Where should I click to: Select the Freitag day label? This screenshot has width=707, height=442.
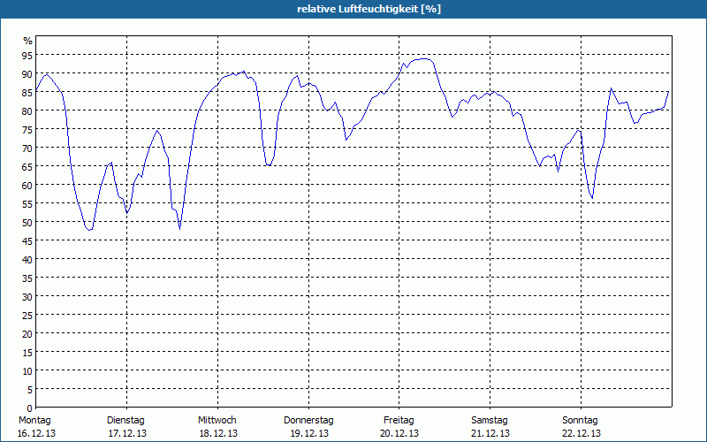coord(399,420)
